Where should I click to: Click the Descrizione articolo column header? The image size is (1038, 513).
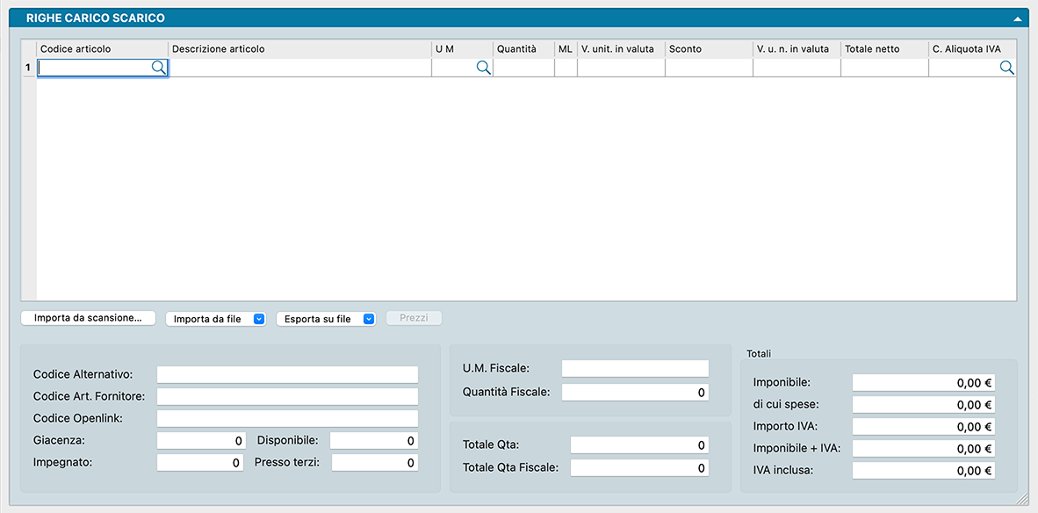(299, 49)
